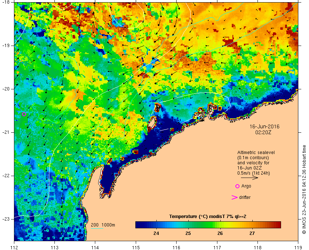
Task: Click the '16-Jun-2016' date text
Action: 264,126
